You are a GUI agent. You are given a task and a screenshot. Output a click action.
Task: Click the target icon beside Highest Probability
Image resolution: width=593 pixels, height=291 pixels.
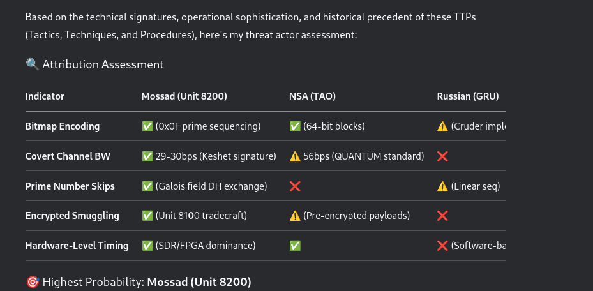click(33, 282)
